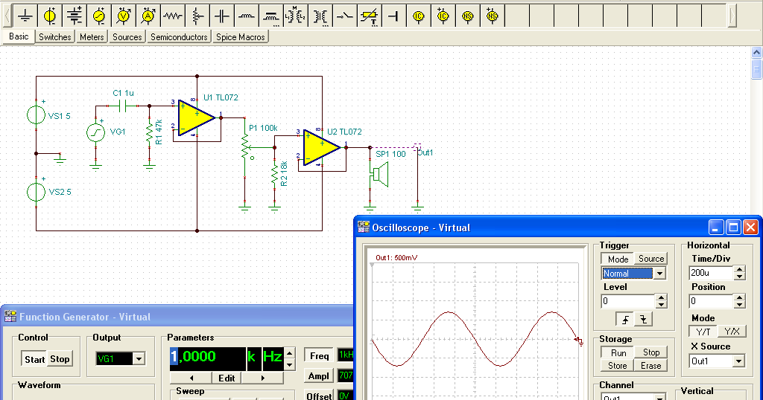Increase the Time/Div value

[740, 269]
